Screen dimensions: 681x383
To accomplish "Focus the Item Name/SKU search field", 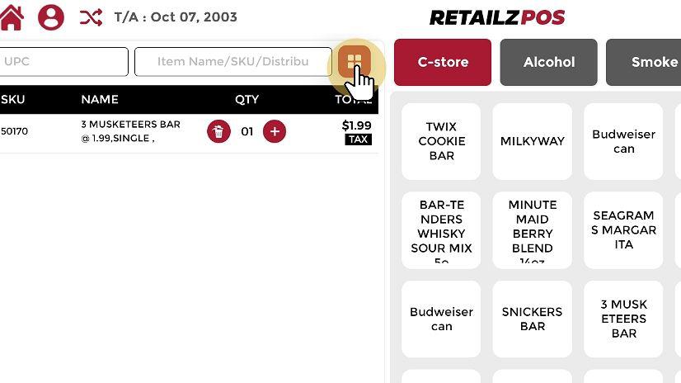I will pyautogui.click(x=232, y=61).
